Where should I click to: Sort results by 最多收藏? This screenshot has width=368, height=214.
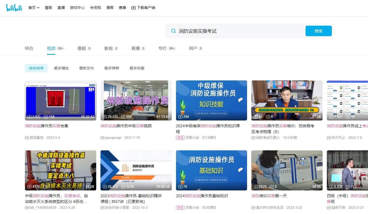(137, 68)
